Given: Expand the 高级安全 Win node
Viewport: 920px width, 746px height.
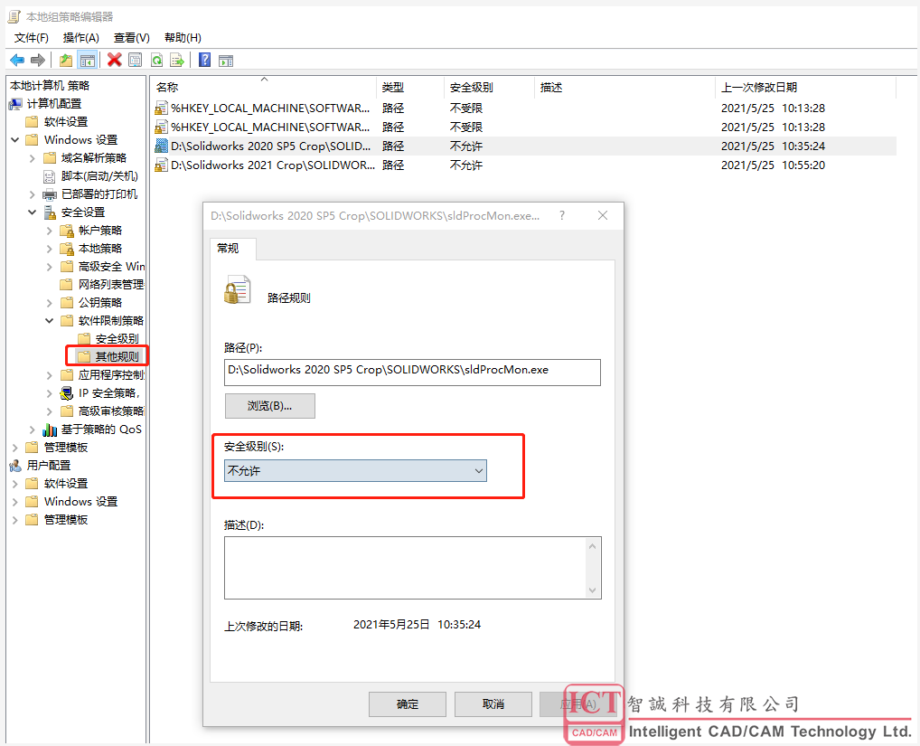Looking at the screenshot, I should [x=50, y=267].
